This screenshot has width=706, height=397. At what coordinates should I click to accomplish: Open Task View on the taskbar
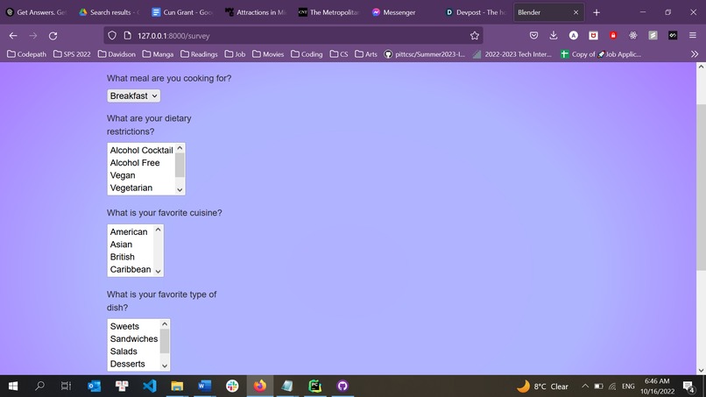(x=66, y=386)
